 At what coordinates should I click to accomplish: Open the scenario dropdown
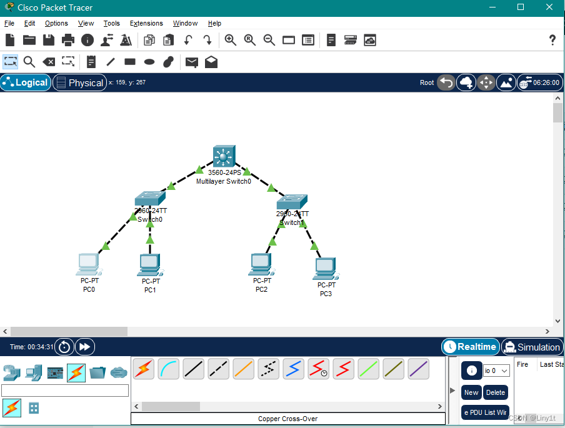[x=496, y=371]
